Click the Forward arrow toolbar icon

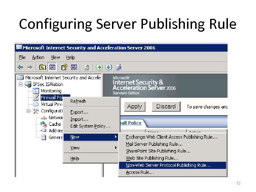coord(30,67)
